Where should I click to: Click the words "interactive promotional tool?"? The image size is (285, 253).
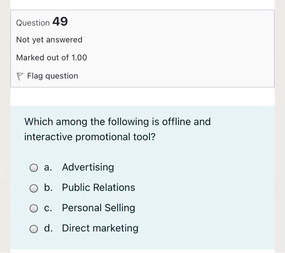pos(90,137)
